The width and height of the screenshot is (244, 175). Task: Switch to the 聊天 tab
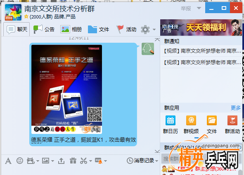(x=17, y=29)
